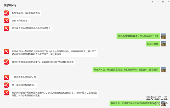
Task: Open sender avatar beside 是三星为您承诺的 message
Action: 6,29
